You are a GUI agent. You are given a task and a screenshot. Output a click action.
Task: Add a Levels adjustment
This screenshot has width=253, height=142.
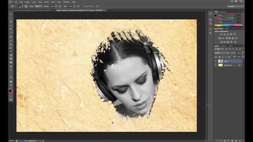click(225, 34)
